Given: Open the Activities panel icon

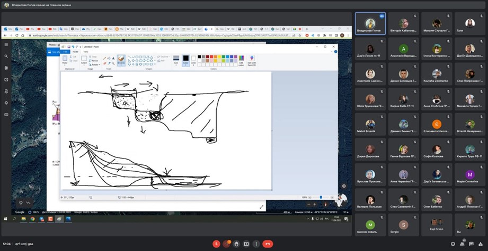Looking at the screenshot, I should [481, 244].
